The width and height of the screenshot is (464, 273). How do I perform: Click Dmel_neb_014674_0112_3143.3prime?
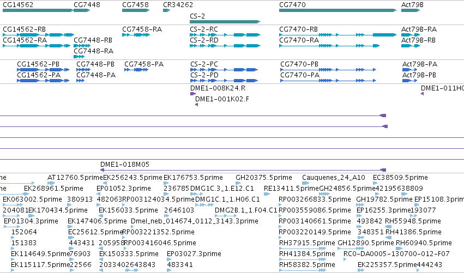tap(133, 227)
